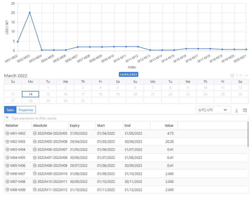Image resolution: width=252 pixels, height=197 pixels.
Task: Open the (UTC) UTC timezone dropdown
Action: point(213,110)
